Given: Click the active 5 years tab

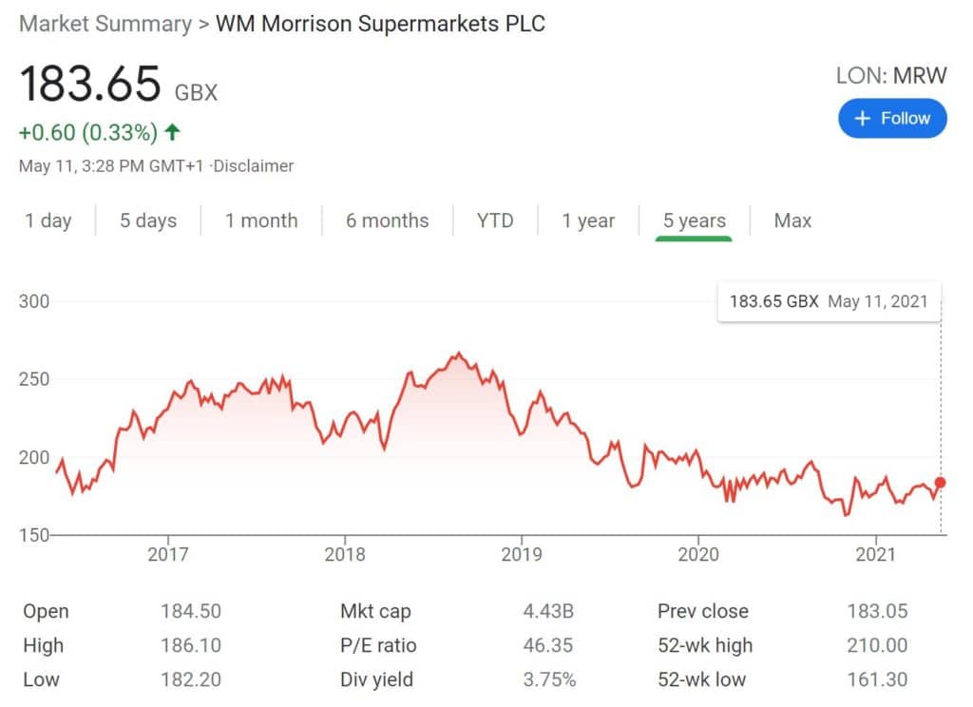Looking at the screenshot, I should tap(693, 220).
